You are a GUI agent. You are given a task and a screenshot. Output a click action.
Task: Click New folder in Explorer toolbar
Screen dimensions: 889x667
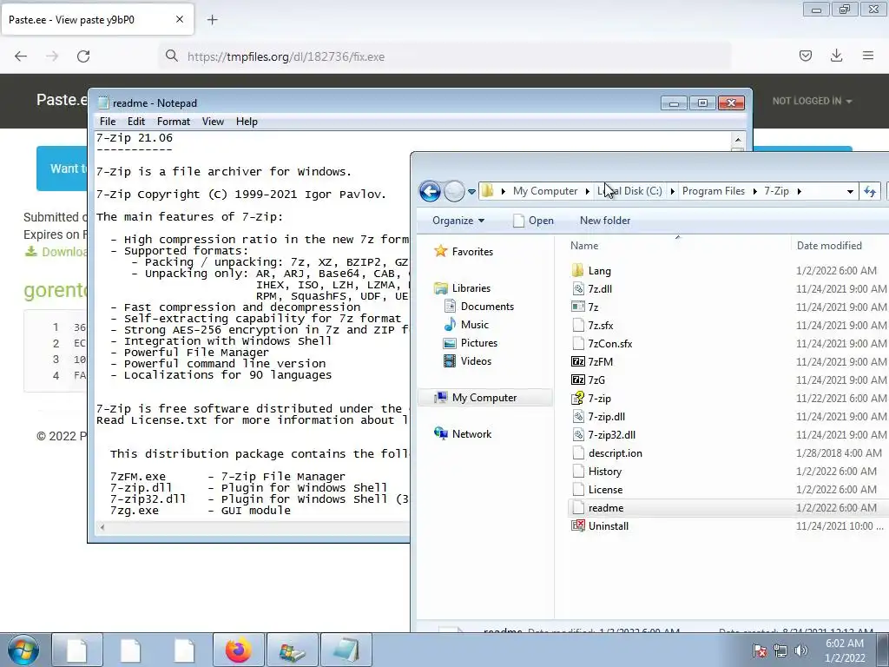(x=605, y=221)
